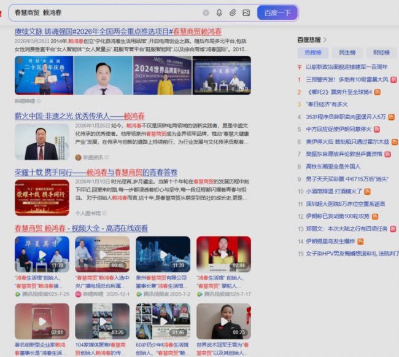Attach a file using the paperclip icon
Image resolution: width=399 pixels, height=357 pixels.
233,13
